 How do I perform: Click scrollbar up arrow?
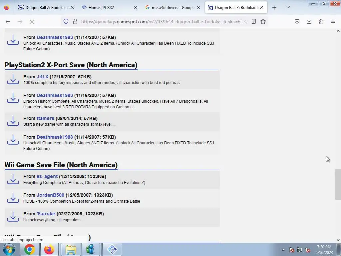tap(338, 31)
